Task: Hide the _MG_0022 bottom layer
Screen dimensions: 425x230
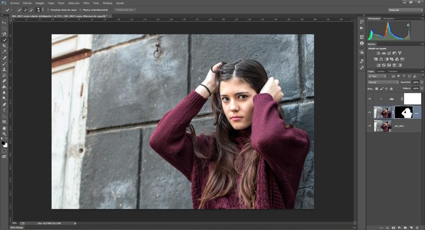Action: [x=369, y=126]
